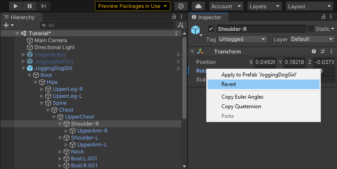Image resolution: width=337 pixels, height=169 pixels.
Task: Open Hierarchy panel three-dot menu
Action: pos(181,17)
